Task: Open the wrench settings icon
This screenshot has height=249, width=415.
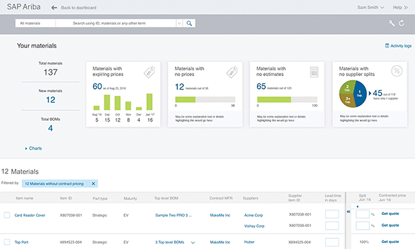Action: tap(392, 23)
